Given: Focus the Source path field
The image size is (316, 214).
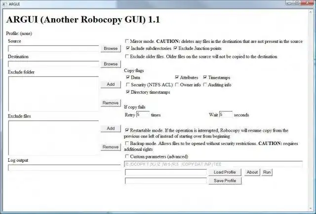Looking at the screenshot, I should click(x=53, y=48).
